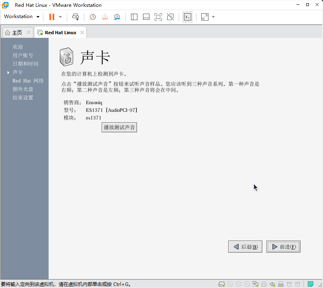Click the 前进 button in the wizard
This screenshot has height=288, width=323.
283,246
